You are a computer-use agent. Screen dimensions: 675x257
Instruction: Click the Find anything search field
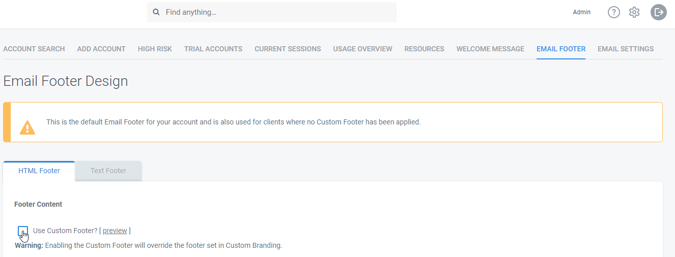click(x=272, y=12)
